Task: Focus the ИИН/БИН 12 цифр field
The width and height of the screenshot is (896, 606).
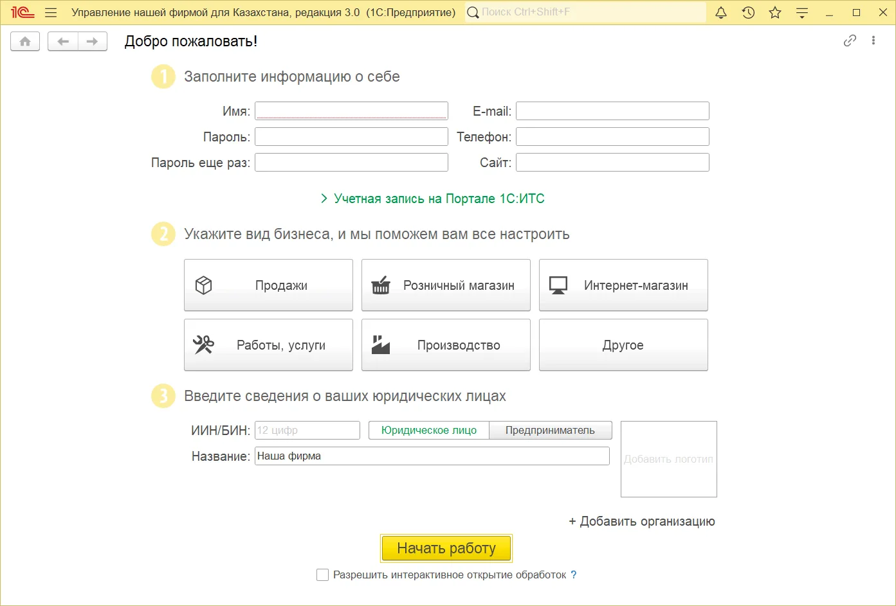Action: 307,431
